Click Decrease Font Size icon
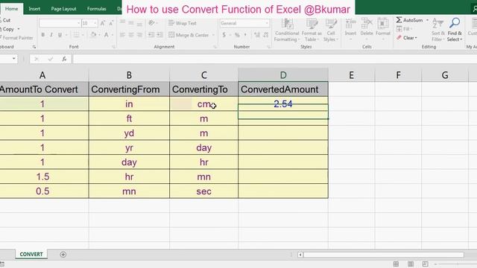Viewport: 477px width, 268px height. pos(111,23)
